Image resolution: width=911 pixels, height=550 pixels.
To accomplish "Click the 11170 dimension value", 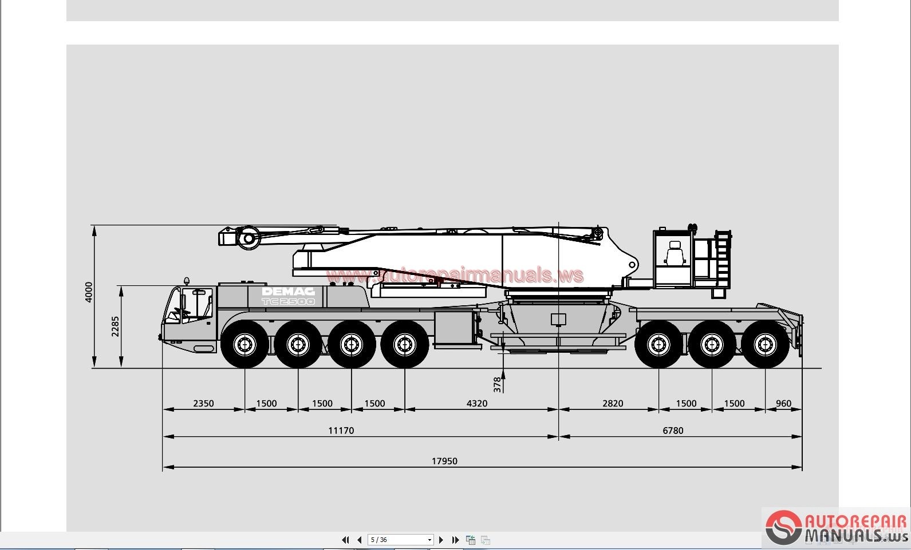I will click(341, 431).
